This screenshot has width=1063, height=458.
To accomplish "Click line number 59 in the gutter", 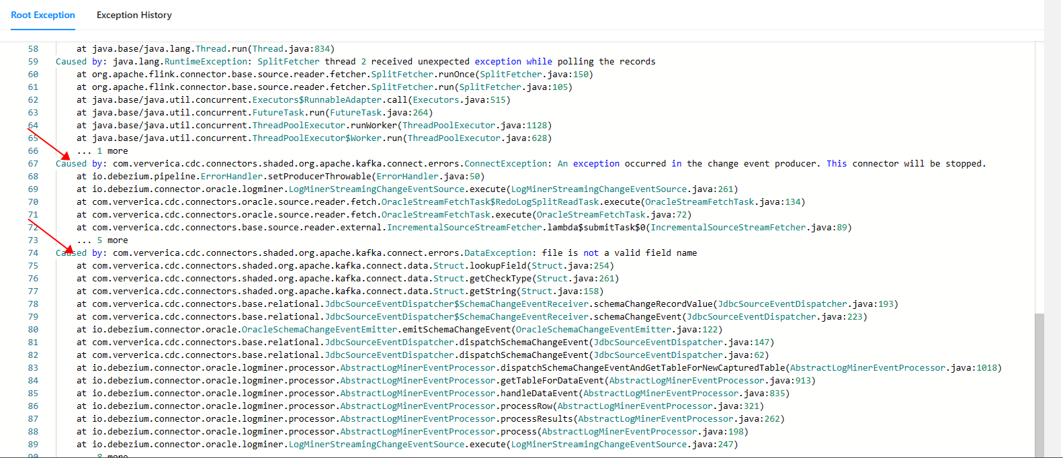I will click(x=33, y=61).
